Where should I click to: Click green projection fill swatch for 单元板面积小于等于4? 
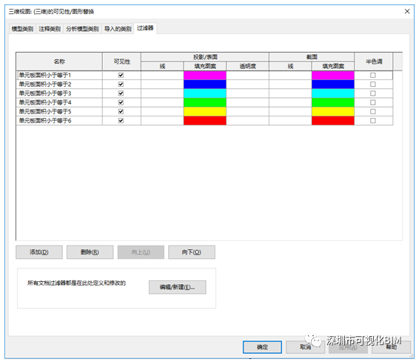coord(205,102)
